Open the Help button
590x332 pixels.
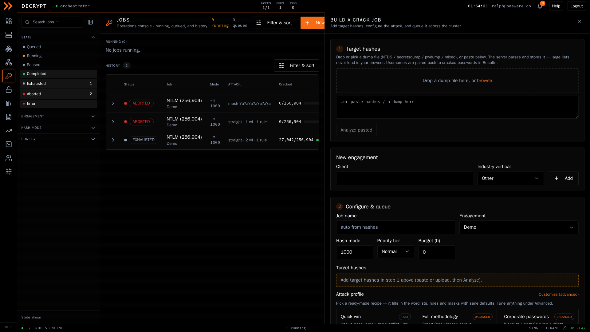[556, 6]
